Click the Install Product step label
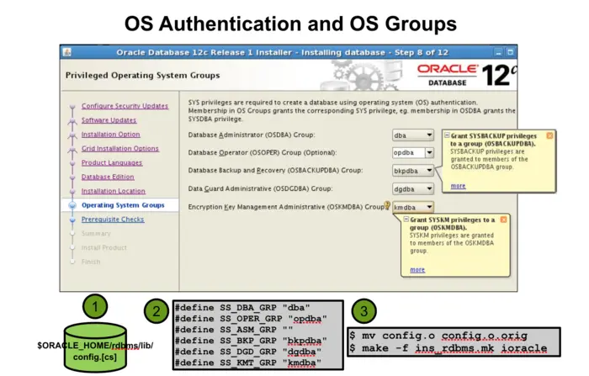Viewport: 589px width, 376px height. pos(103,247)
